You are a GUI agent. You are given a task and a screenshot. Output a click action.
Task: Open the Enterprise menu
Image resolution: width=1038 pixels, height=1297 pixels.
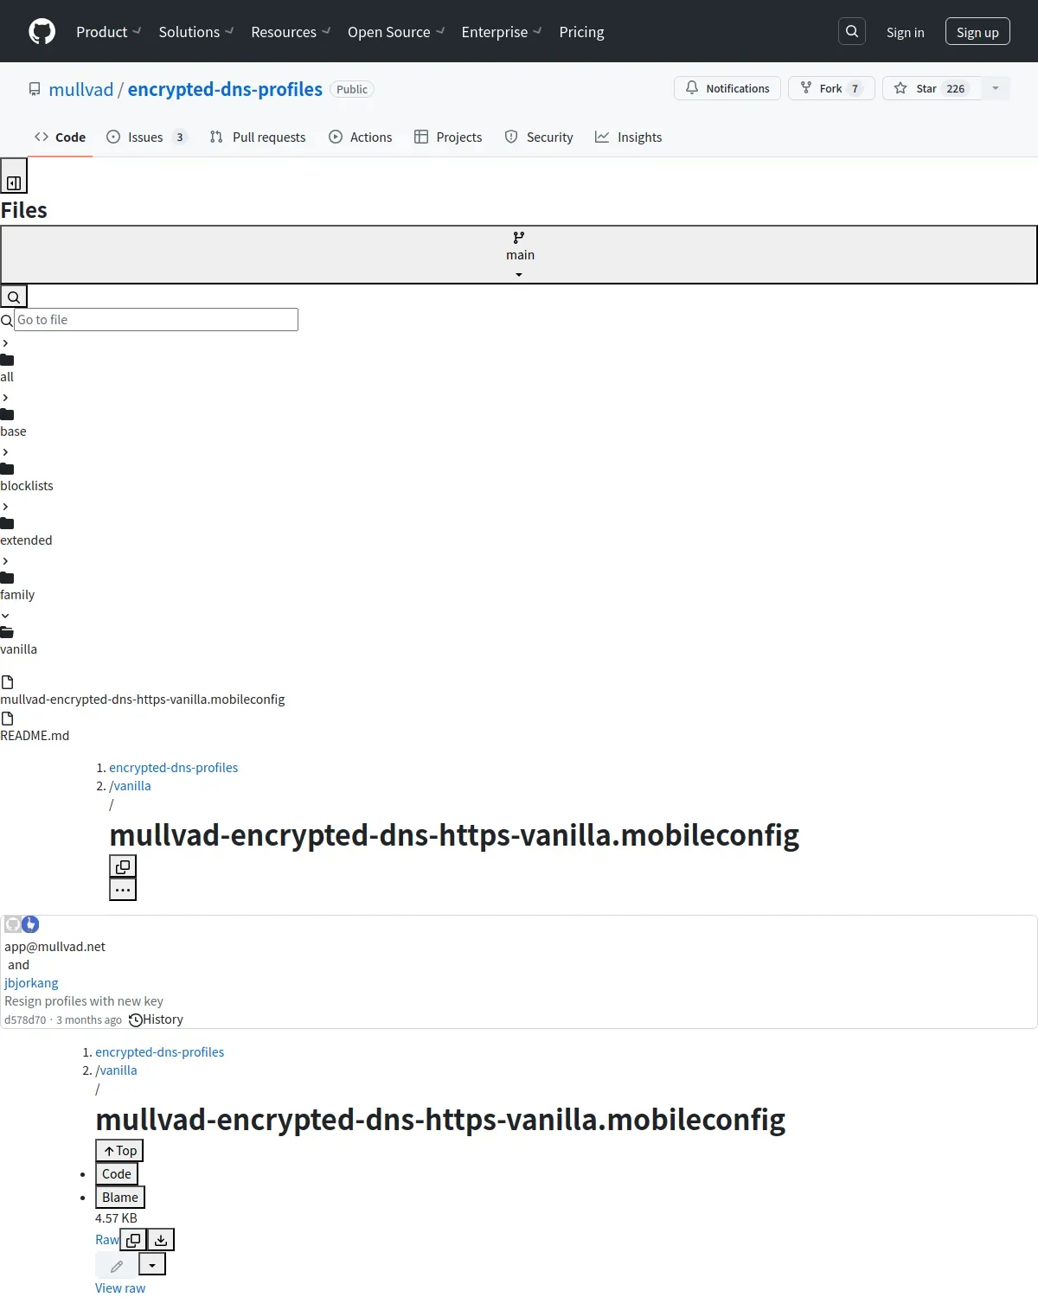(502, 32)
